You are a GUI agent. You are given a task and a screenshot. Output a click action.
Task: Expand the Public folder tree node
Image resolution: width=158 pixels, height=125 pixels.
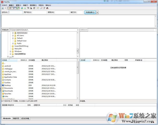click(x=13, y=43)
